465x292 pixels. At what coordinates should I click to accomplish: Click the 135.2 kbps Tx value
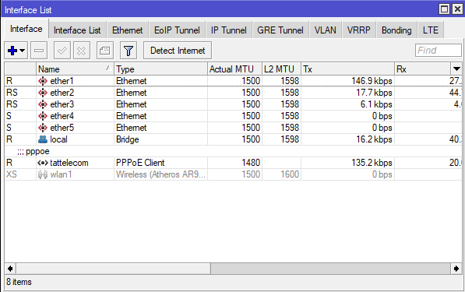(372, 163)
